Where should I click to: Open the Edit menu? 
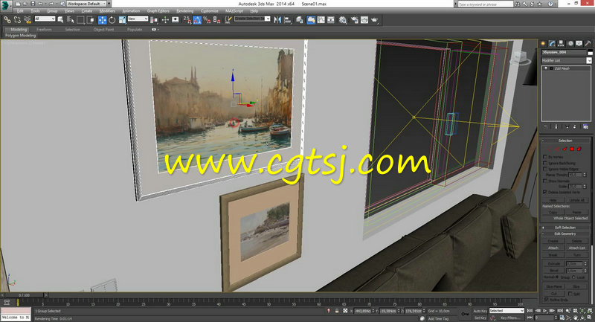(x=20, y=11)
